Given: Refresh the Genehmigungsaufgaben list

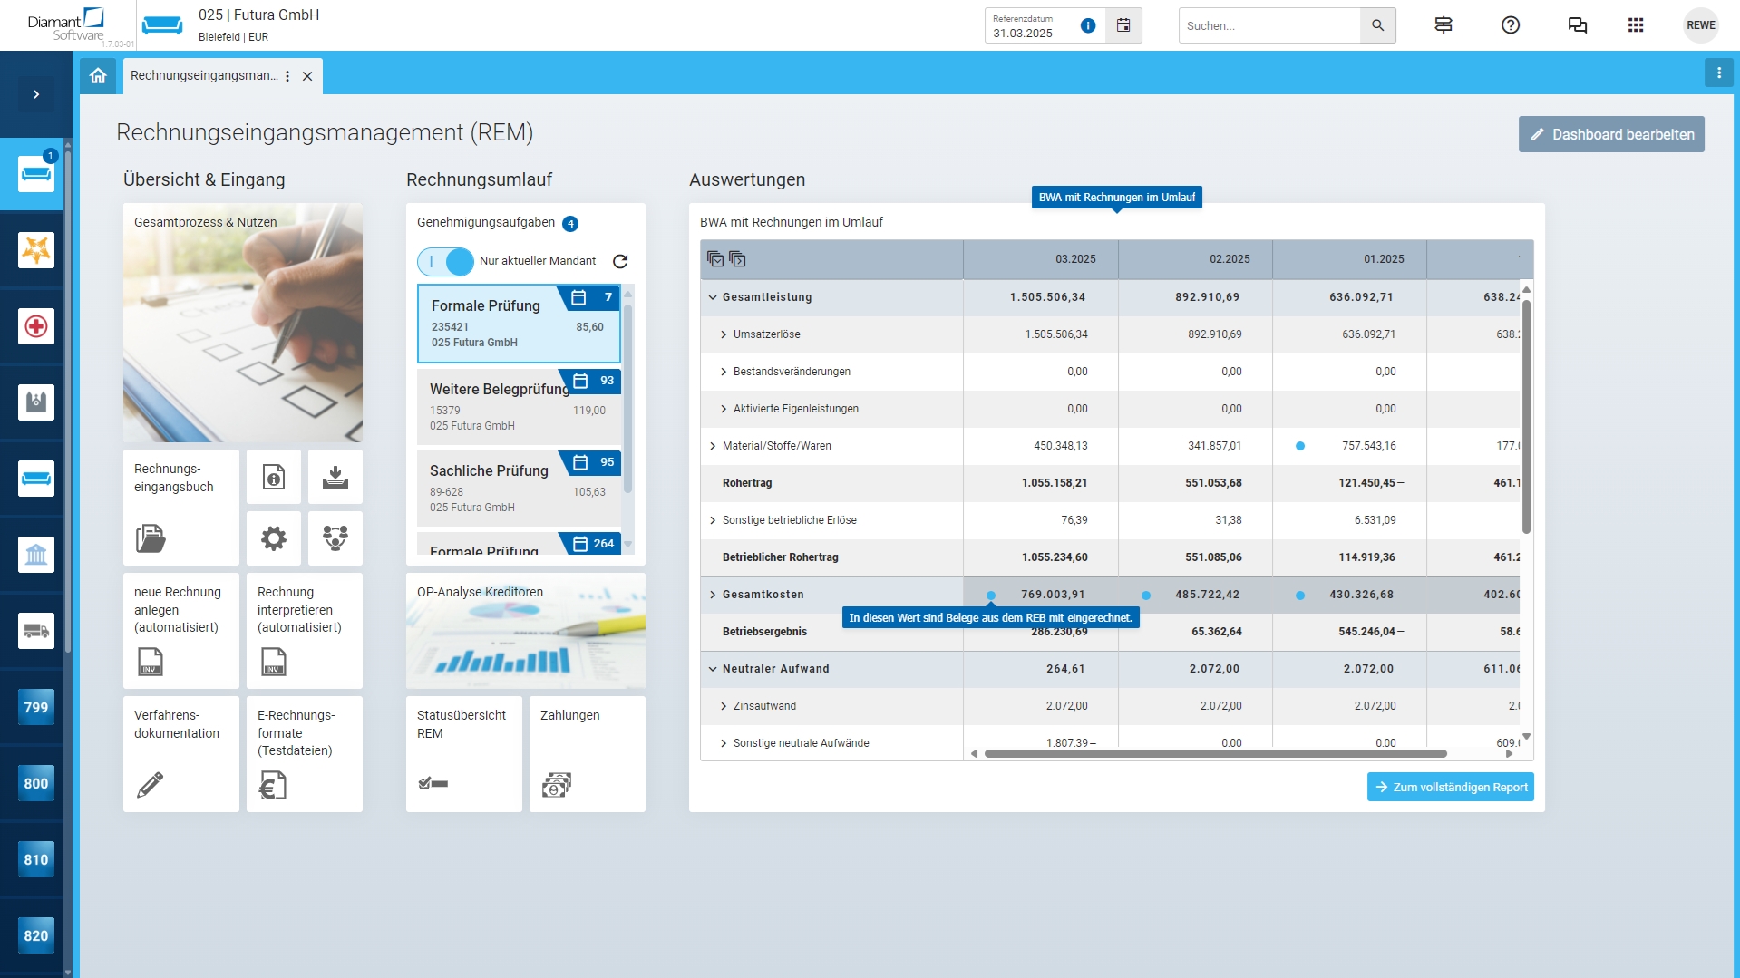Looking at the screenshot, I should click(620, 261).
